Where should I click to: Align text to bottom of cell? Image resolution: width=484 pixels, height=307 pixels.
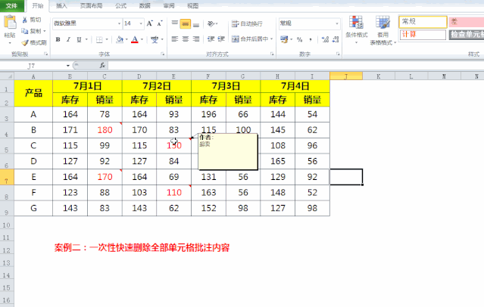[x=196, y=23]
